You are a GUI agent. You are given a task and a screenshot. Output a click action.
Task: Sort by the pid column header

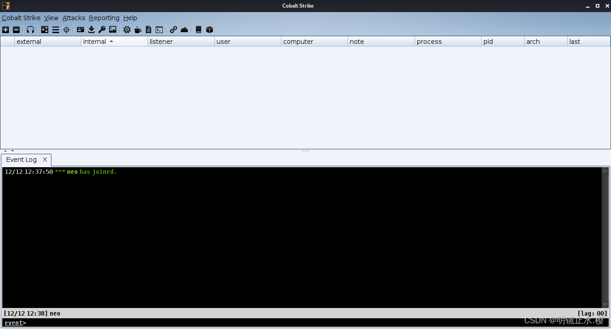click(x=503, y=42)
